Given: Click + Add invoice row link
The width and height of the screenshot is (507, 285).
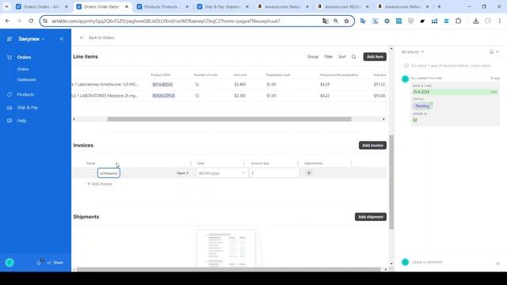Looking at the screenshot, I should pyautogui.click(x=100, y=184).
